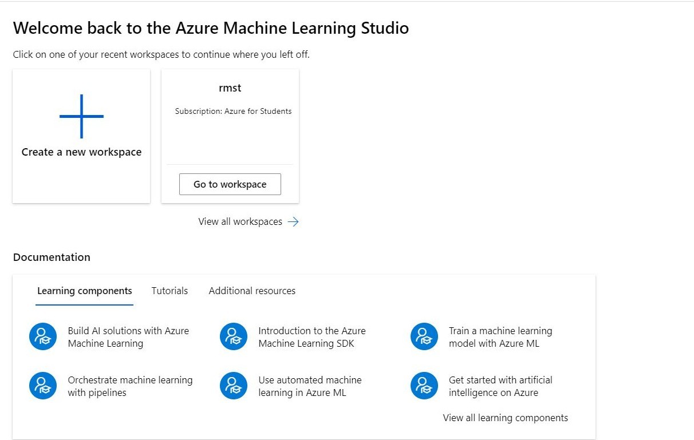
Task: Open Use automated machine learning in Azure ML
Action: [x=310, y=386]
